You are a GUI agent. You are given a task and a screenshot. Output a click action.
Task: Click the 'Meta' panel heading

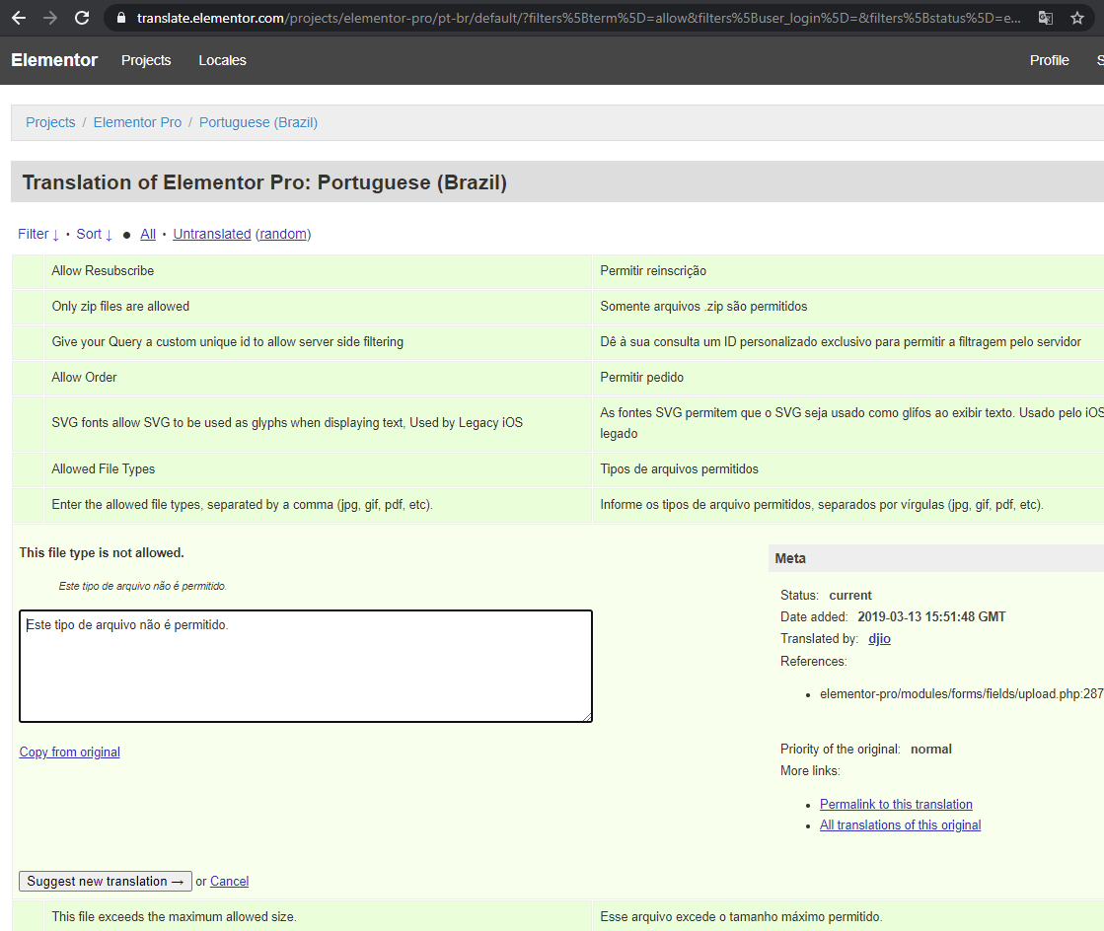pos(790,559)
